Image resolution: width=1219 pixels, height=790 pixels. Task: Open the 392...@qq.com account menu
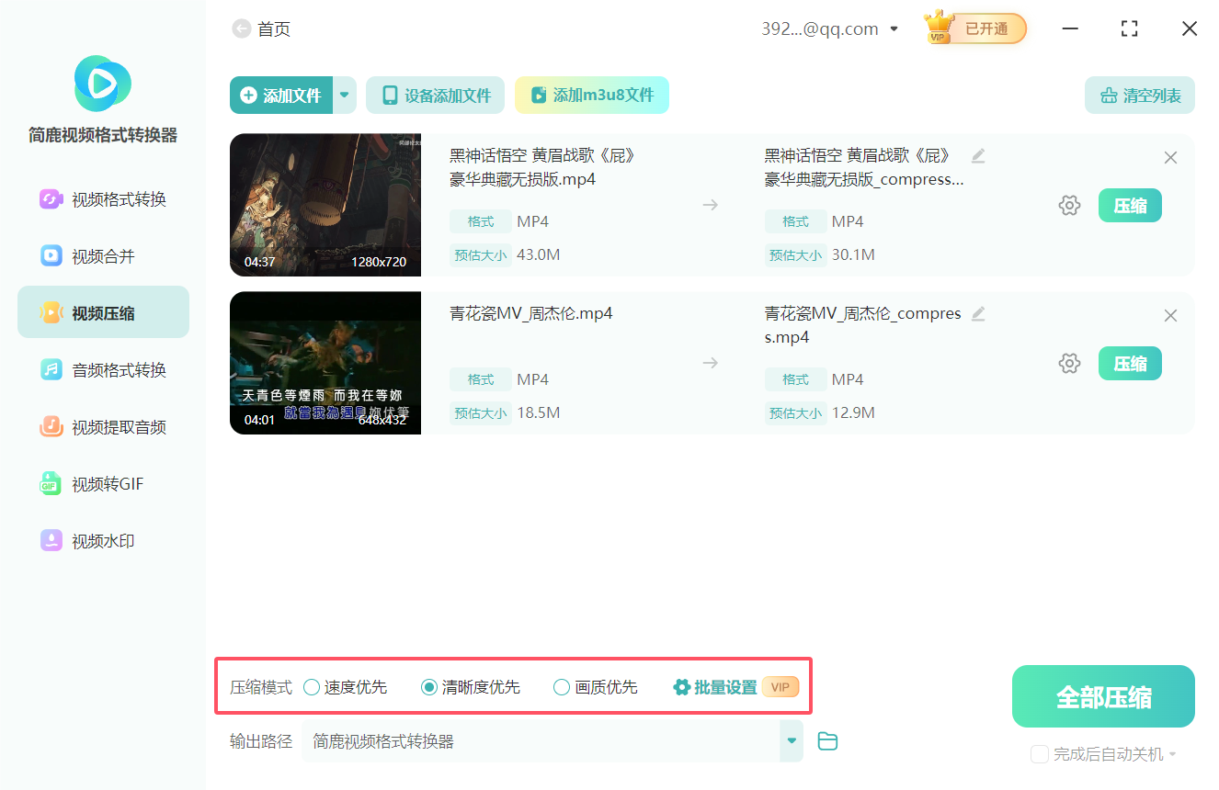[x=826, y=28]
